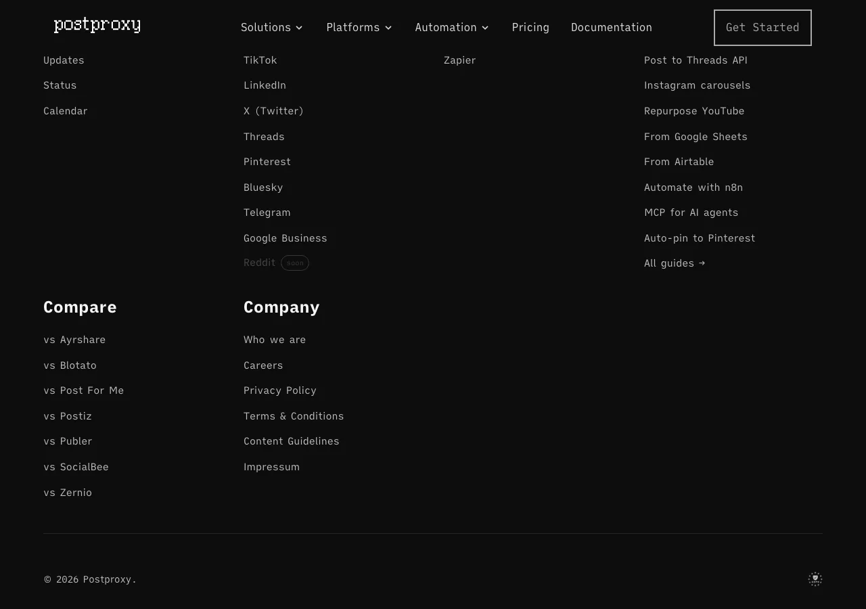Go to the LinkedIn platform page
The height and width of the screenshot is (609, 866).
point(265,85)
